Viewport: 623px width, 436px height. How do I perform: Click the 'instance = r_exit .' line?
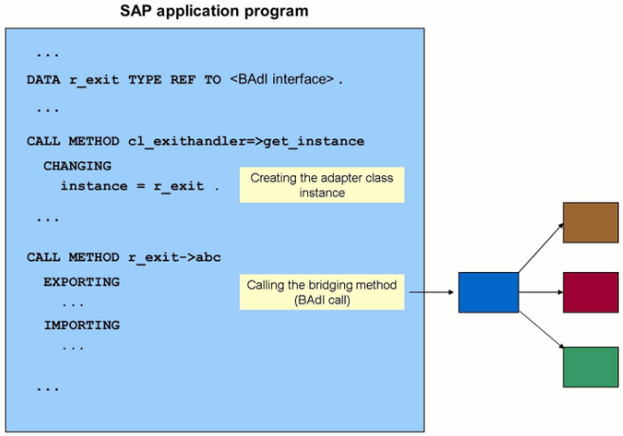click(139, 186)
